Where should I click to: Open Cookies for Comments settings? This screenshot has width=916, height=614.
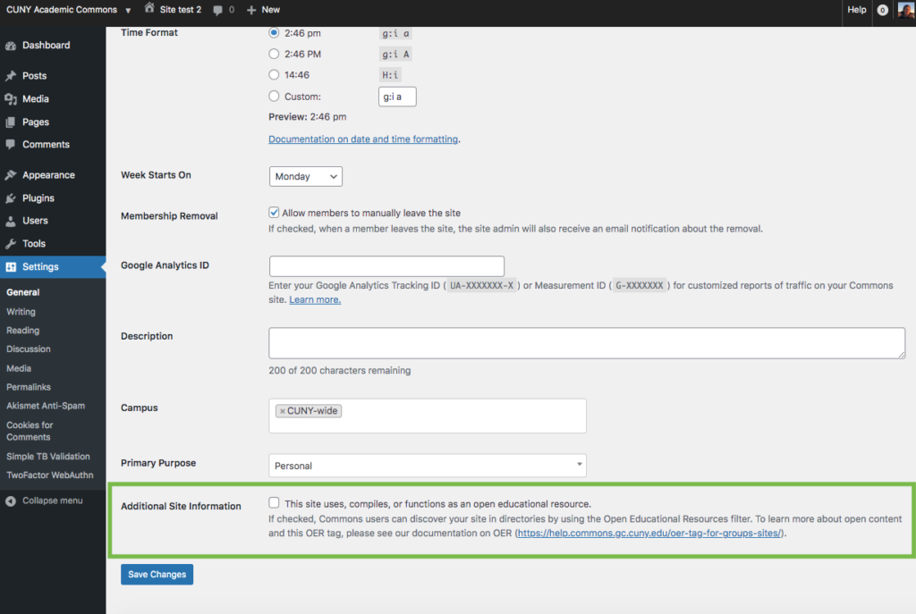pos(30,431)
